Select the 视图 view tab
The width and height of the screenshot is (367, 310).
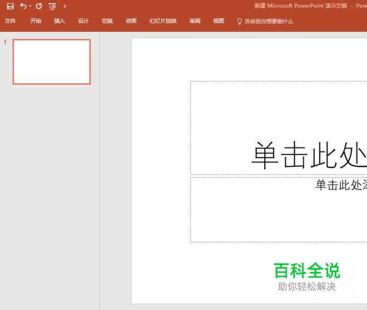(219, 21)
